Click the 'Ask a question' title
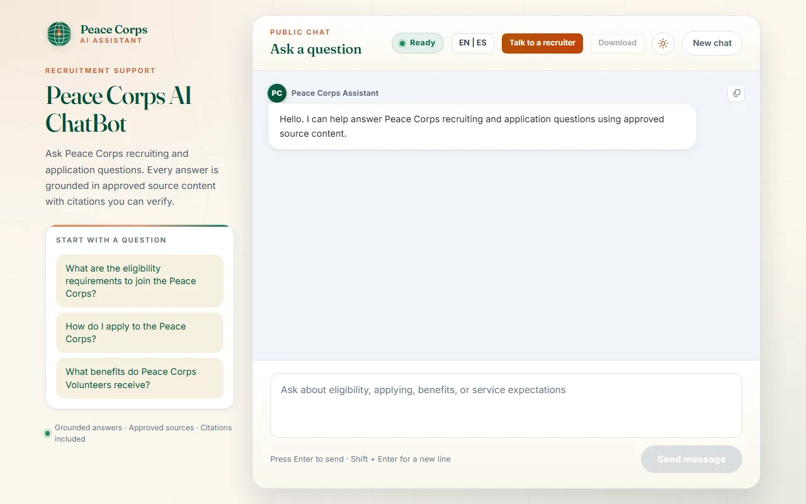This screenshot has height=504, width=806. point(316,49)
